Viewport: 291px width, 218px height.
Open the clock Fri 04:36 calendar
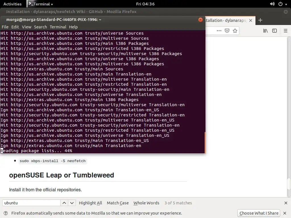[145, 4]
